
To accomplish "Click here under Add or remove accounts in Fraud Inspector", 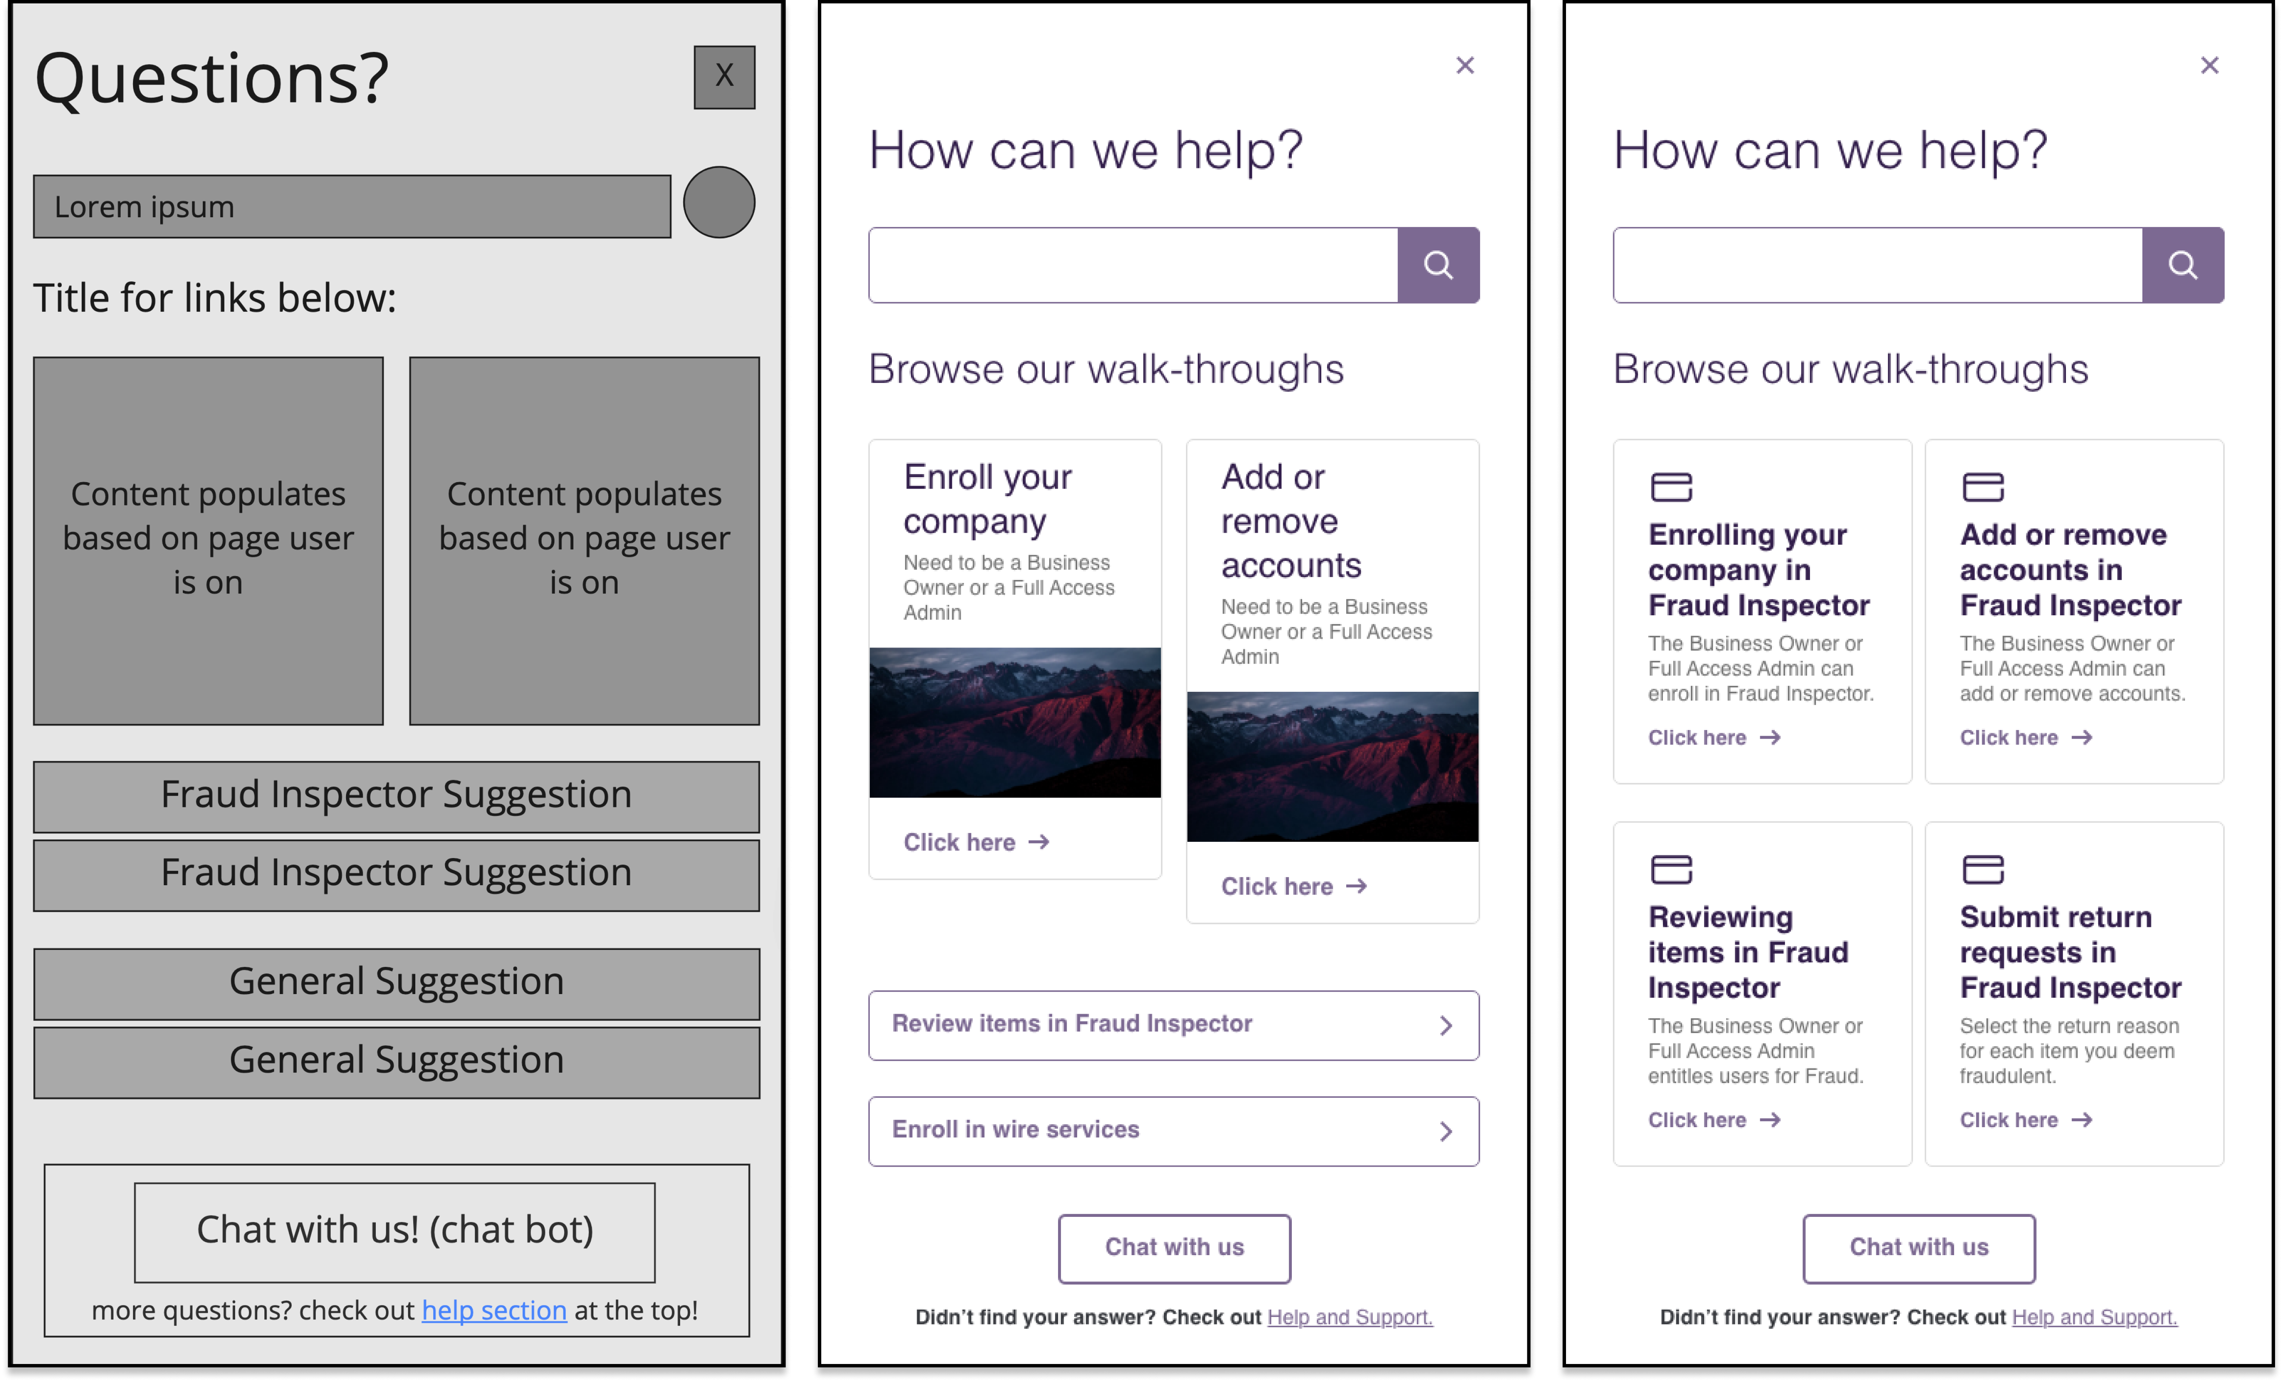I will [x=2009, y=737].
